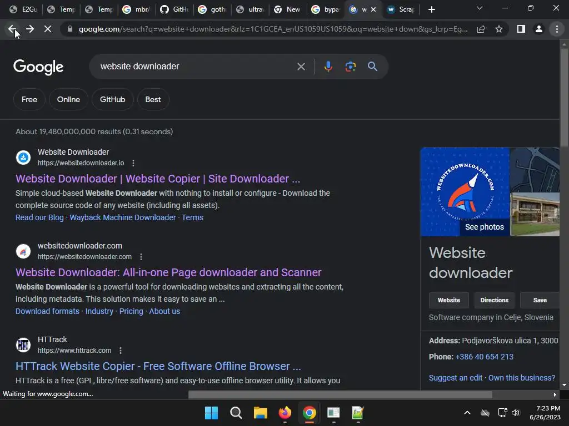This screenshot has height=426, width=569.
Task: Switch to the bypa browser tab
Action: pos(326,9)
